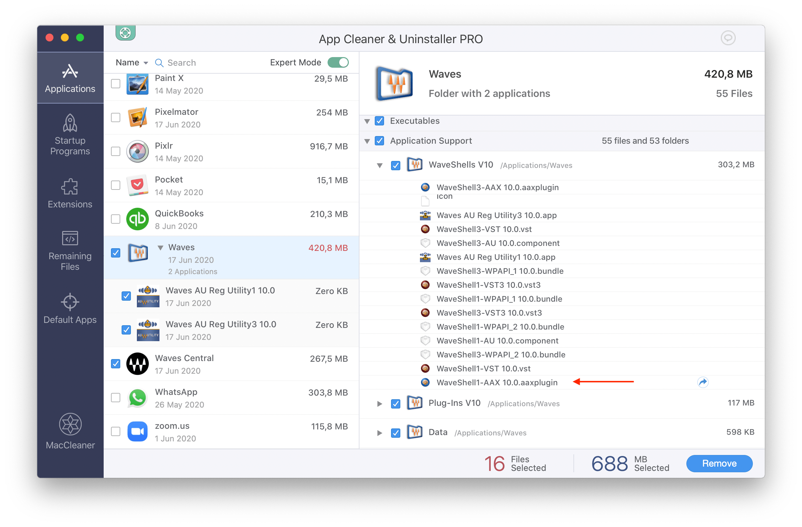Disable the Executables checkbox

(380, 121)
